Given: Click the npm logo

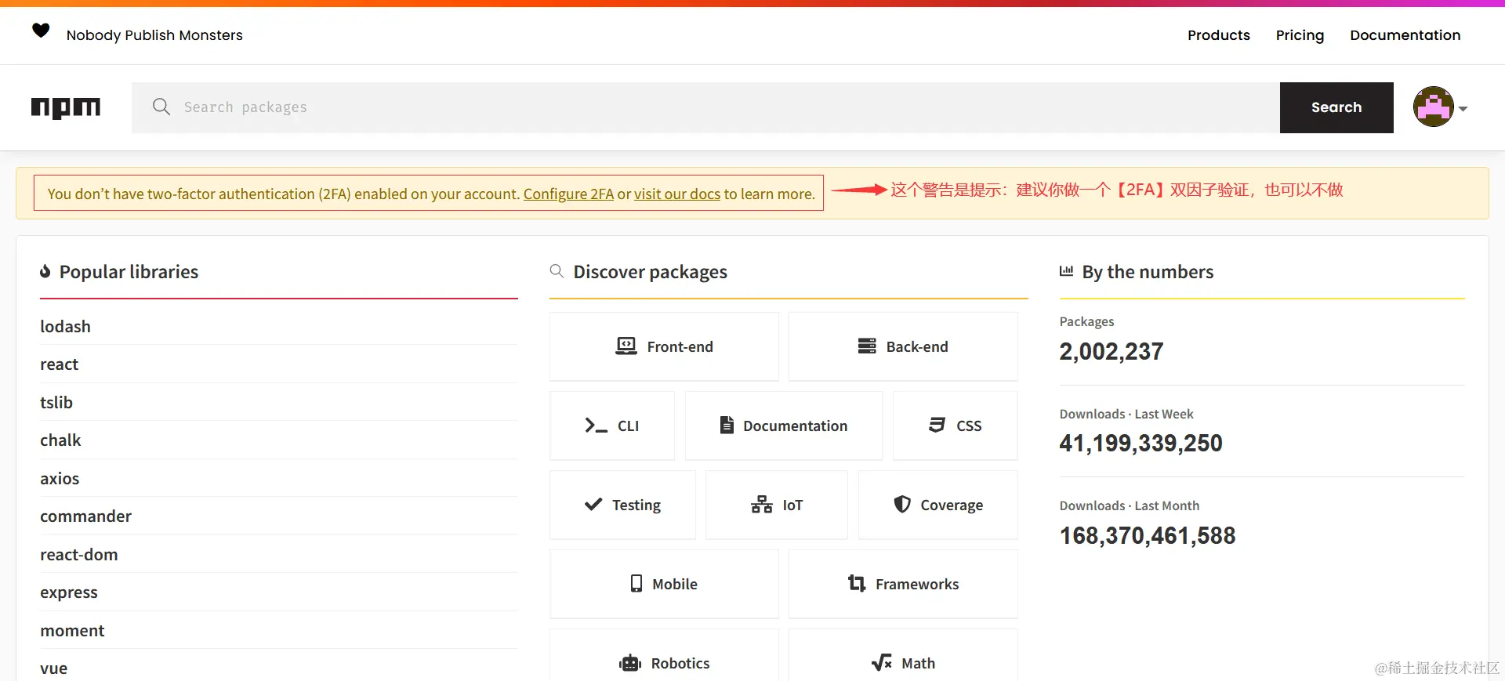Looking at the screenshot, I should [66, 107].
